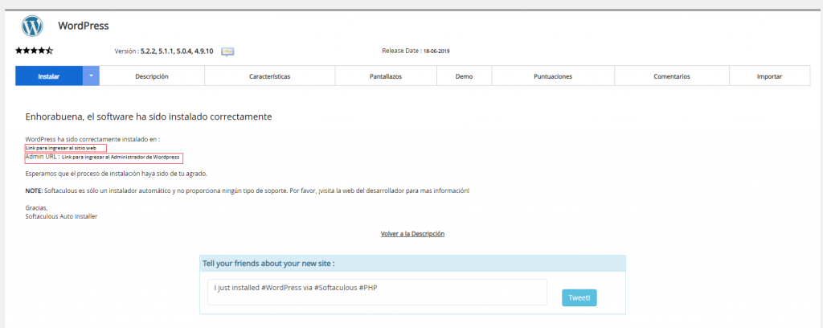
Task: Switch to the Descripción tab
Action: coord(152,76)
